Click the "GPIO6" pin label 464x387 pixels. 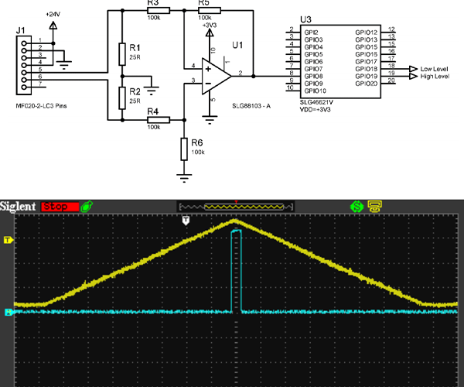[x=313, y=62]
